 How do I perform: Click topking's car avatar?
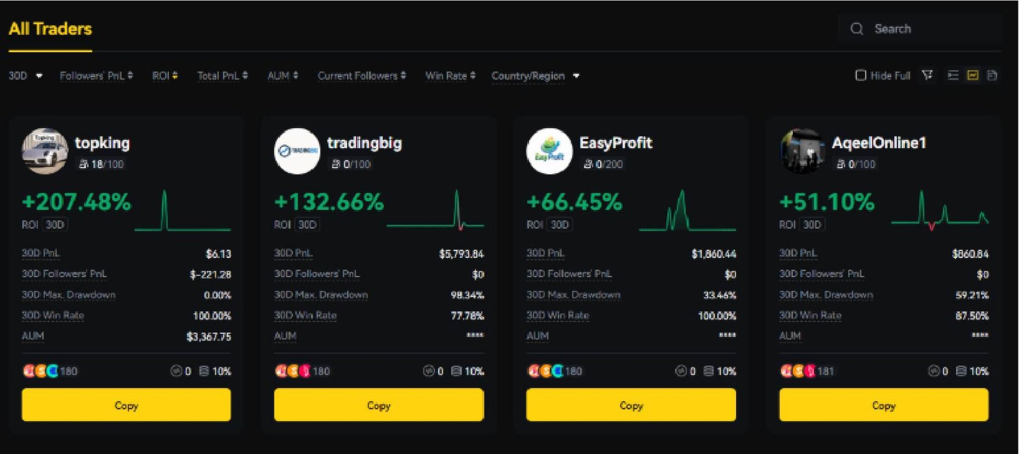coord(45,152)
